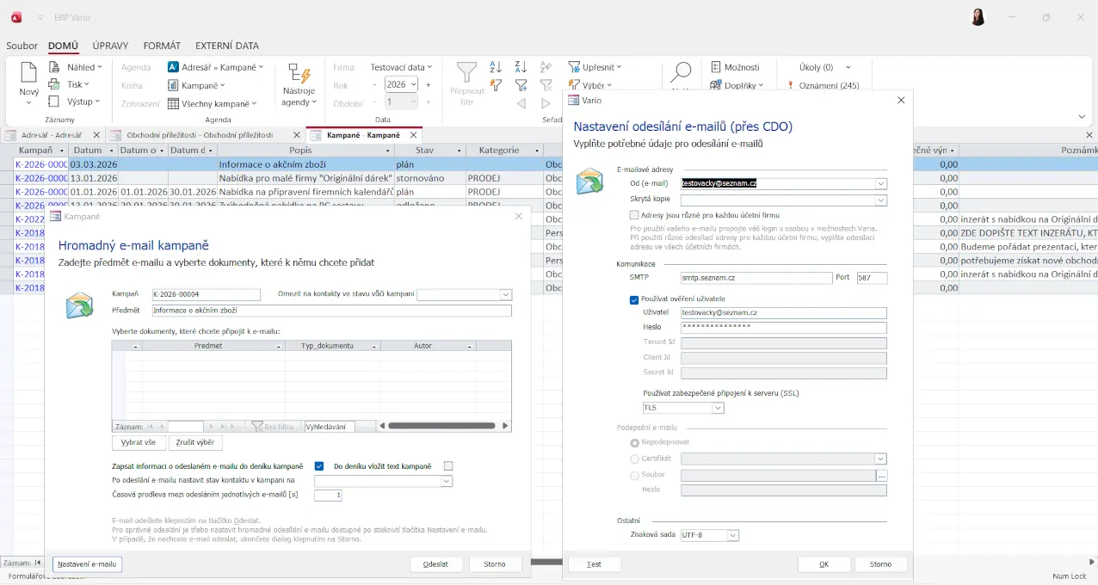Expand Omezit na kontakty ve stavu dropdown
Image resolution: width=1098 pixels, height=585 pixels.
point(505,294)
